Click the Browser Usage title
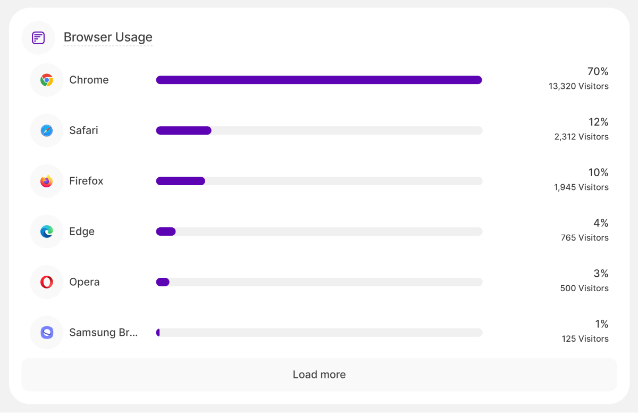This screenshot has width=638, height=413. [x=108, y=37]
